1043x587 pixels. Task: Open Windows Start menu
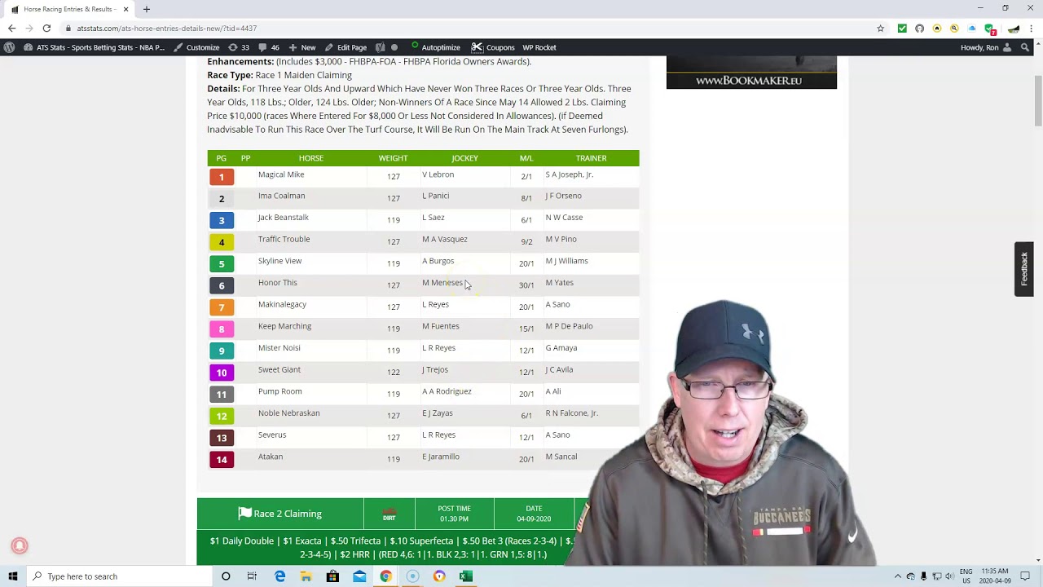tap(12, 576)
